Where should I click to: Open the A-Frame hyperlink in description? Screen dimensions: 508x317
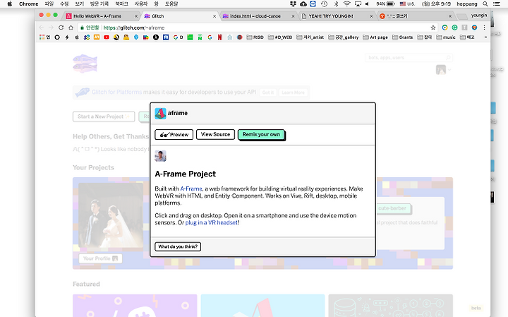tap(191, 189)
